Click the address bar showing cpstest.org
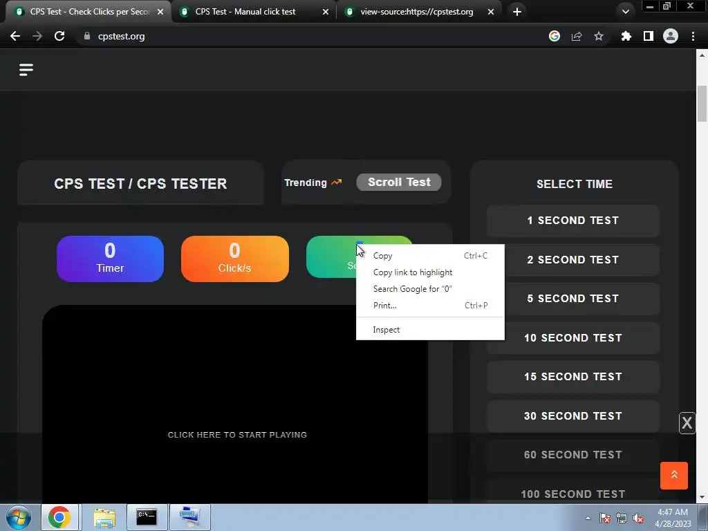708x531 pixels. pyautogui.click(x=312, y=36)
